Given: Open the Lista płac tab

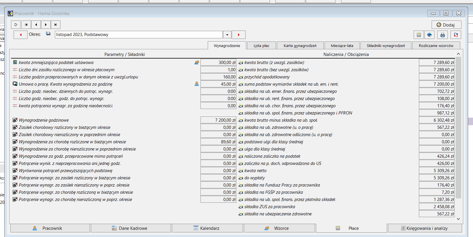Looking at the screenshot, I should pyautogui.click(x=262, y=46).
